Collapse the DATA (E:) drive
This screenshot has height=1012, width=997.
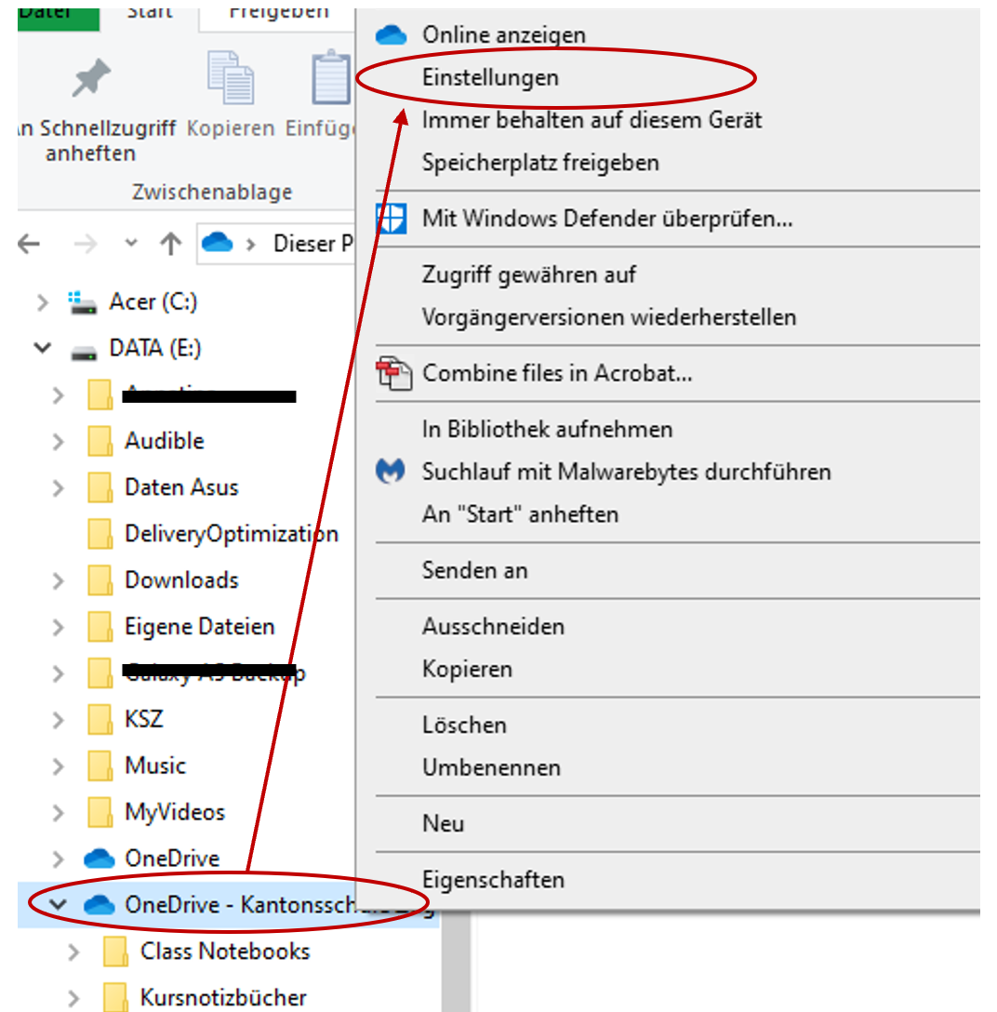click(x=42, y=348)
